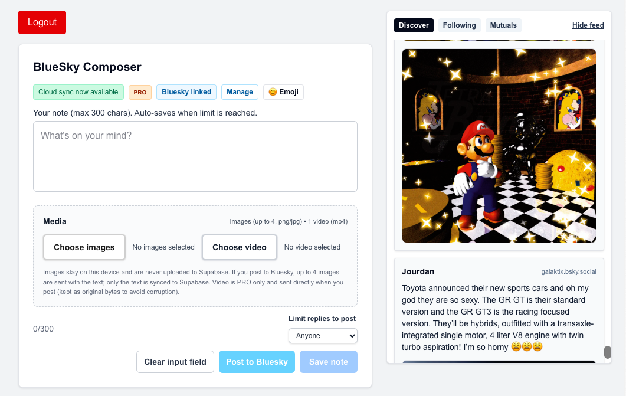
Task: Select Anyone in the replies combo box
Action: click(323, 335)
